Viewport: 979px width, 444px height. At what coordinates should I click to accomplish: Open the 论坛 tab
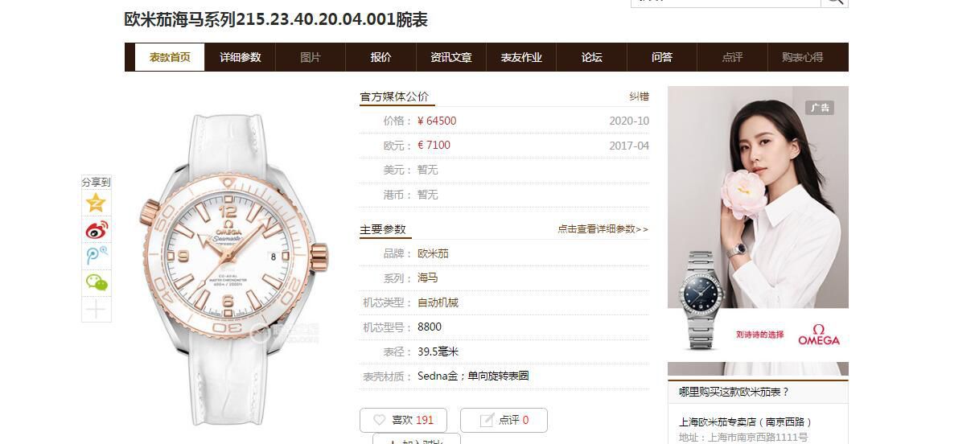click(x=591, y=57)
